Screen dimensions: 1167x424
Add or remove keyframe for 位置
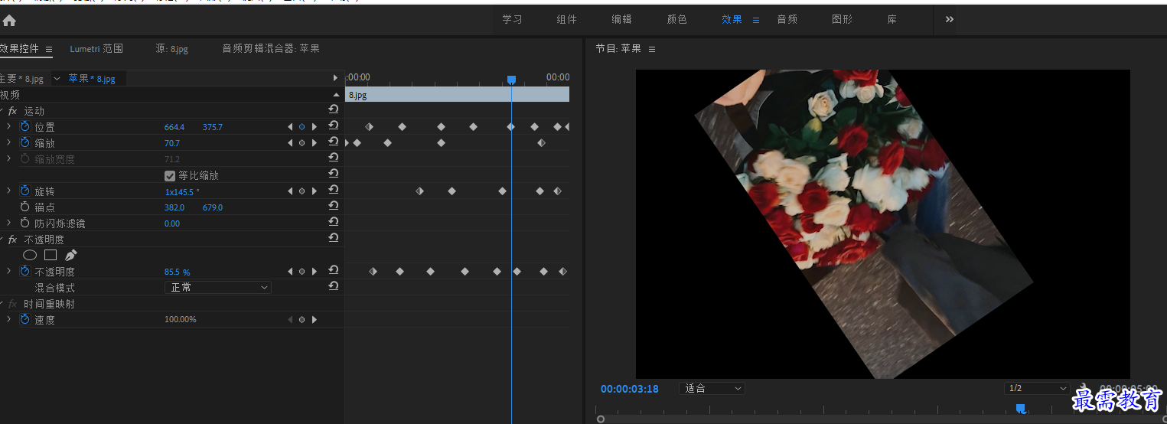302,126
